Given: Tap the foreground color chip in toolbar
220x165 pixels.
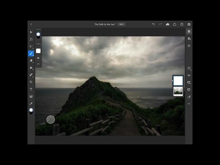Looking at the screenshot, I should 31,110.
